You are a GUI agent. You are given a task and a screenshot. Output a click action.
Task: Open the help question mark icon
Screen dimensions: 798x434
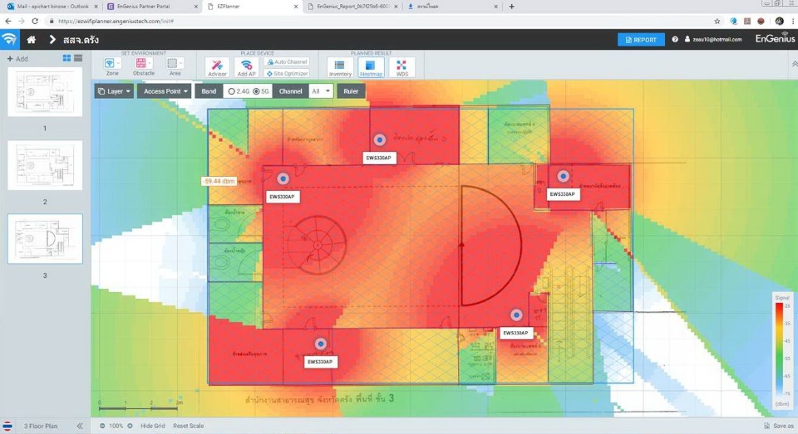(x=675, y=39)
